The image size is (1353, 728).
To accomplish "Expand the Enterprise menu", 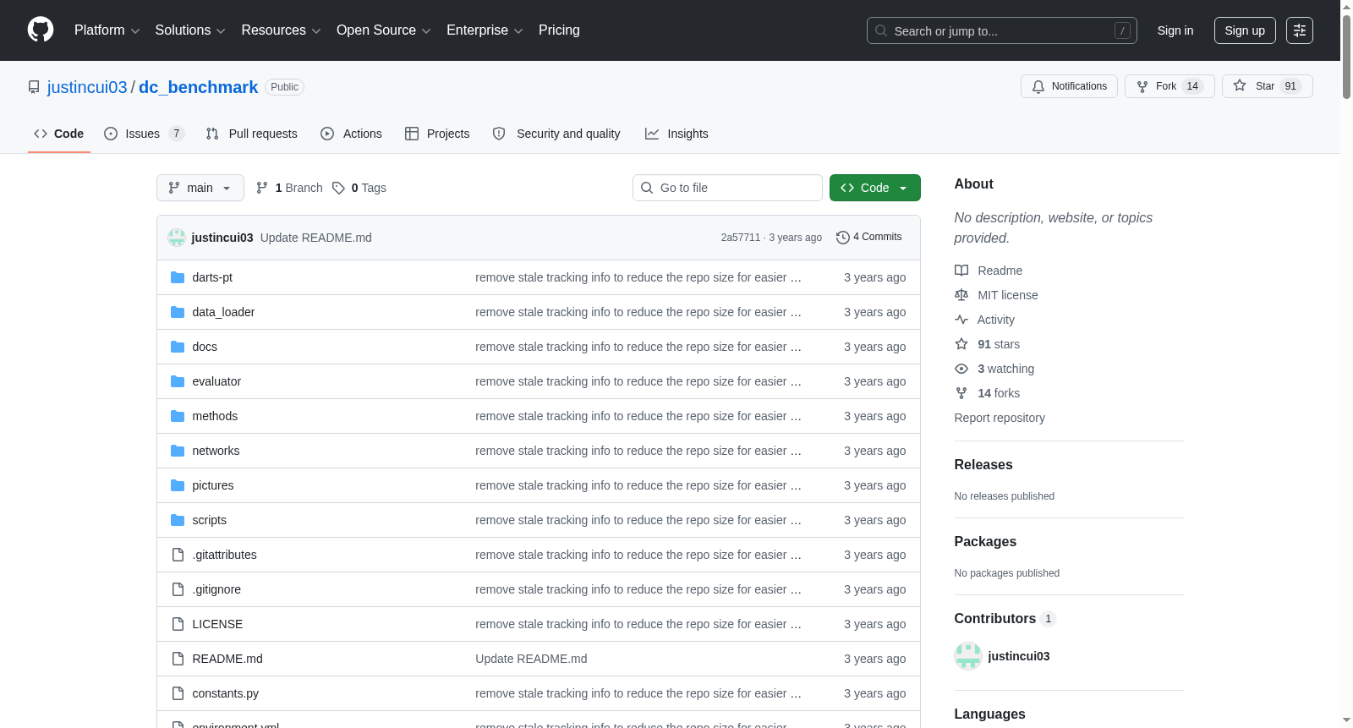I will 485,30.
